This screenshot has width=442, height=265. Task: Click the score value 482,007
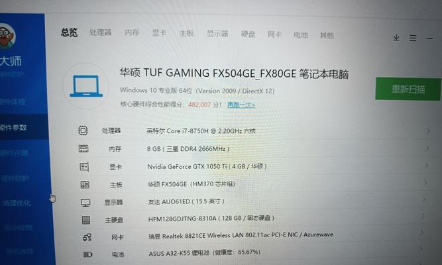(199, 105)
